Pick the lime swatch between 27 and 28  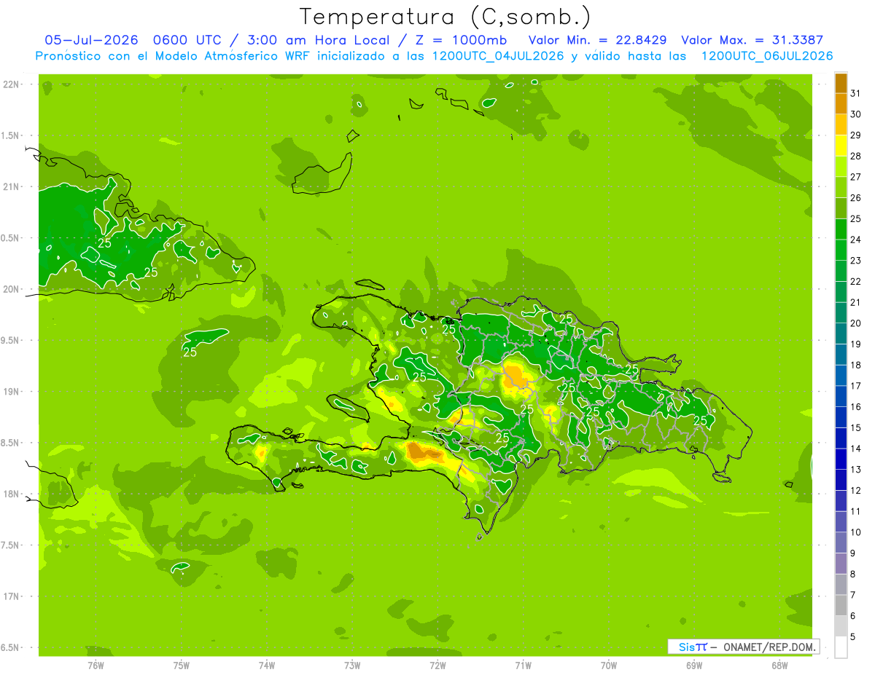pyautogui.click(x=841, y=166)
